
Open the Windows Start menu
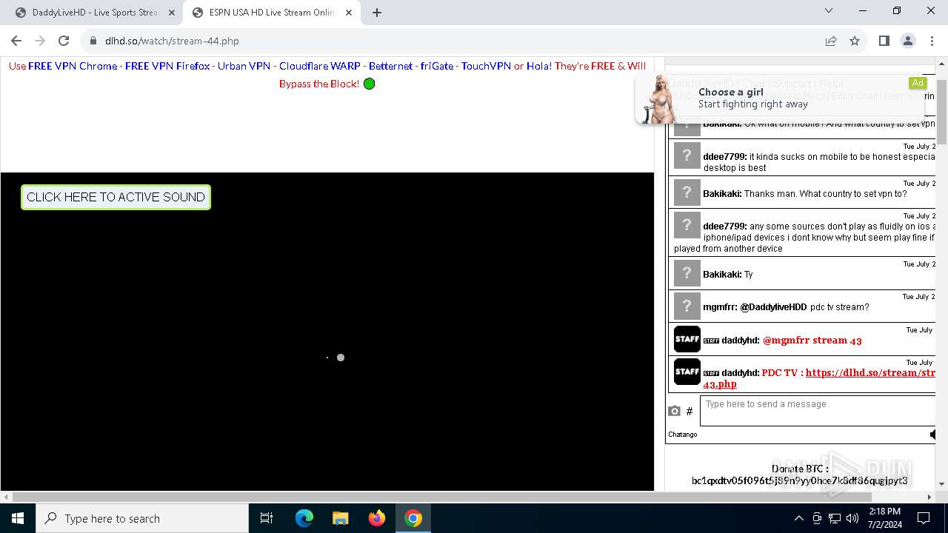point(18,518)
